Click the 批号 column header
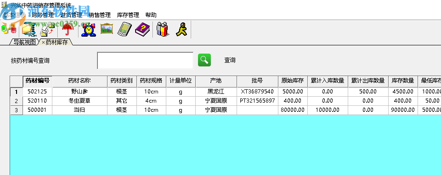The image size is (441, 175). 257,81
